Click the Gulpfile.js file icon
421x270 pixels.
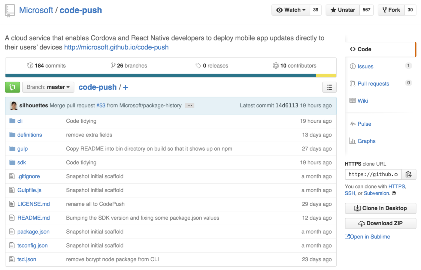(x=12, y=190)
